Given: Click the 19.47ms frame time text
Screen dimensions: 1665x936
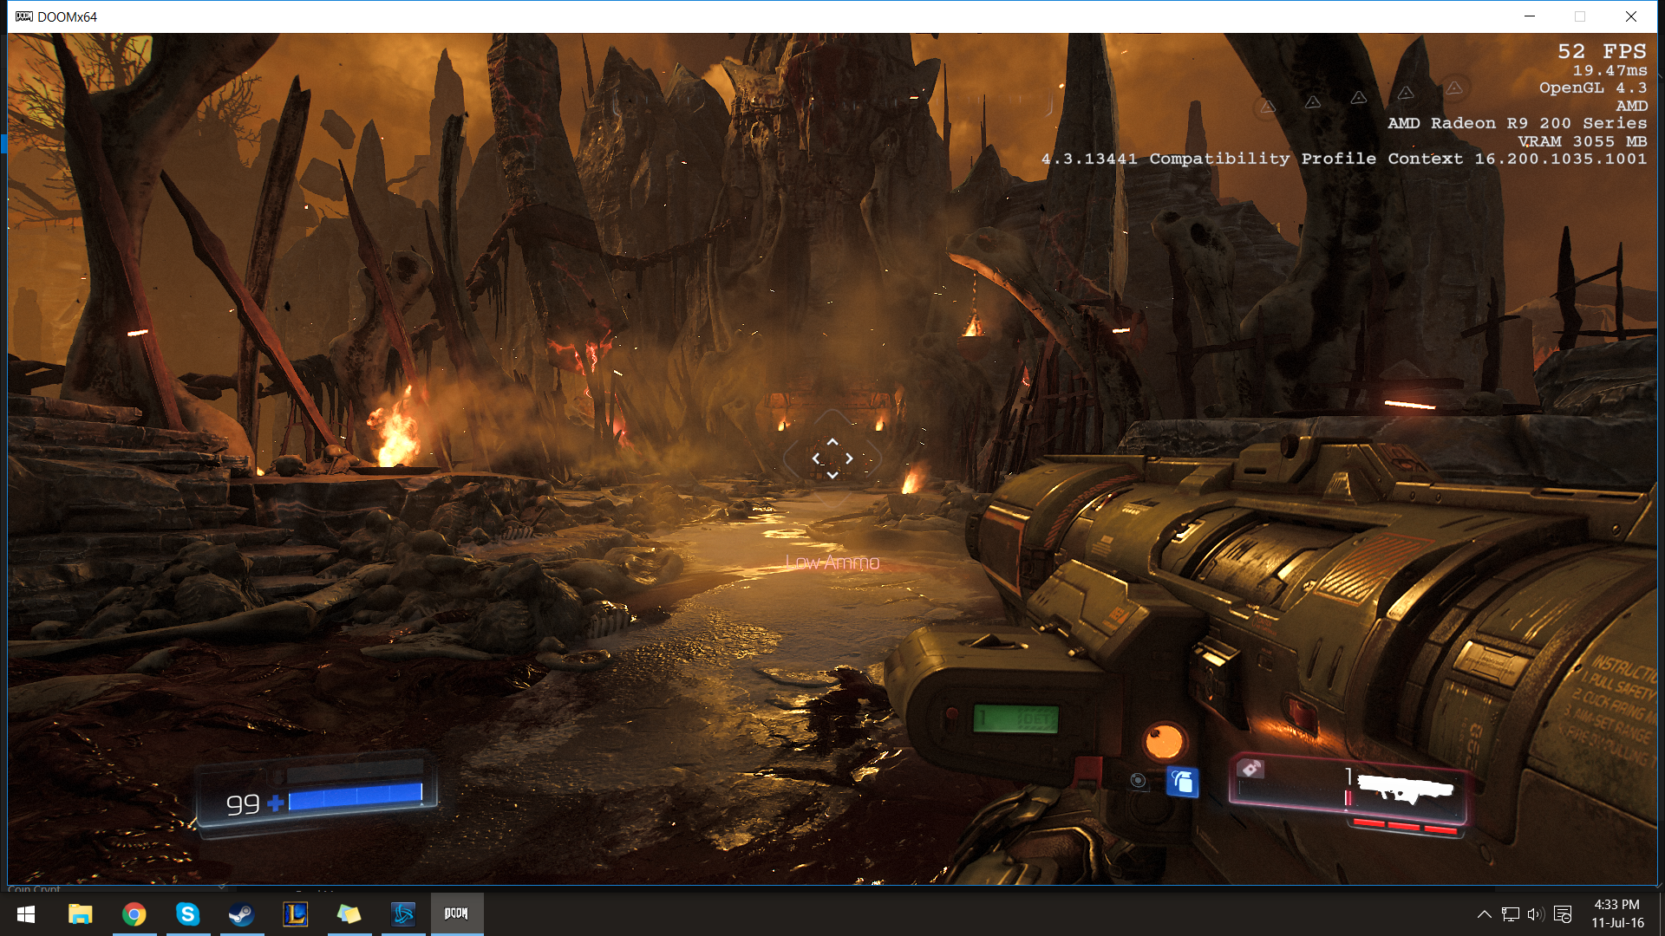Looking at the screenshot, I should 1610,70.
